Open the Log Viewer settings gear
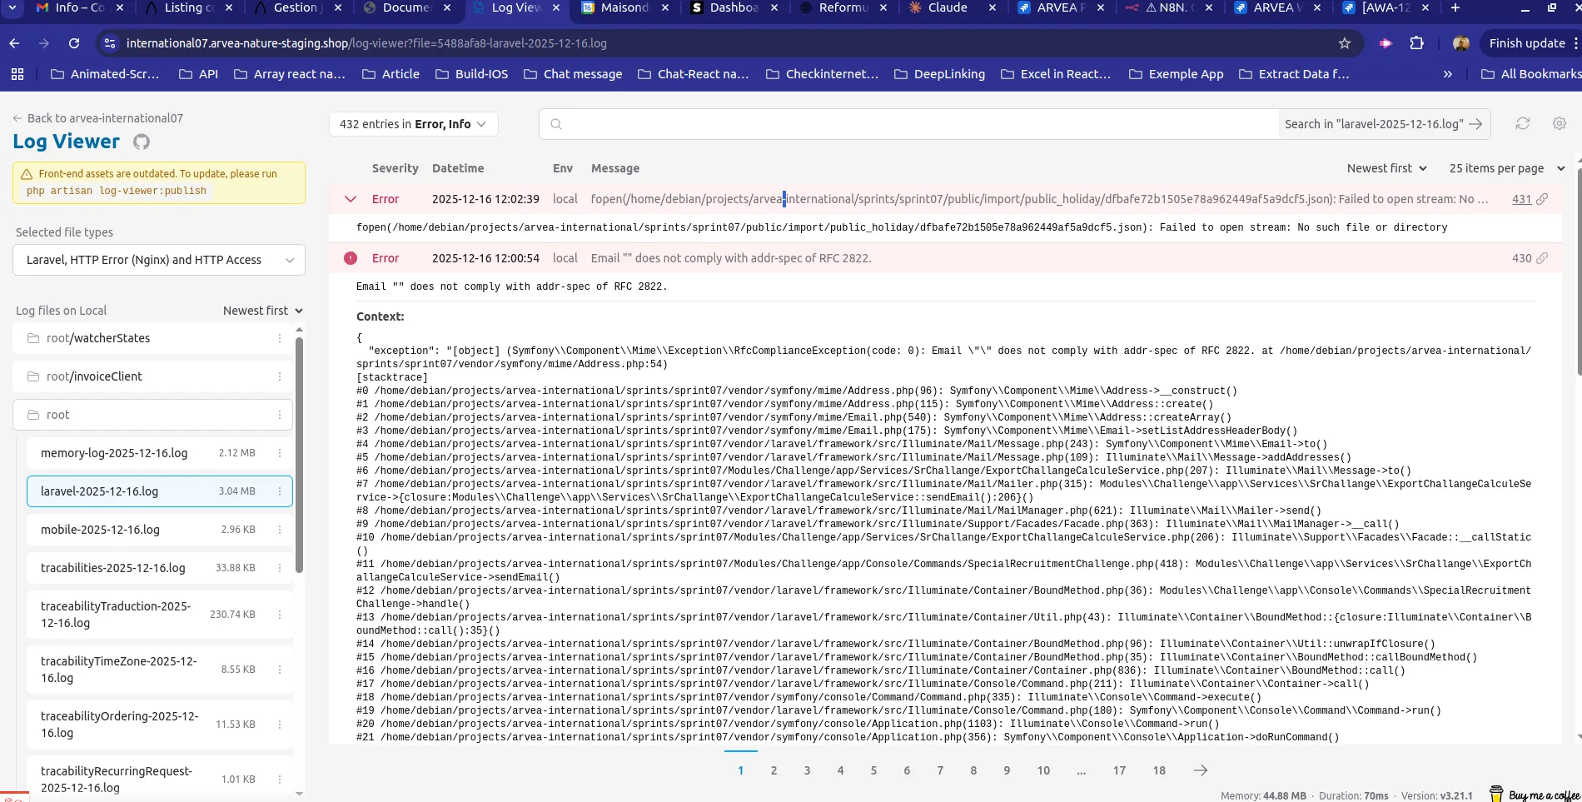This screenshot has width=1582, height=802. 1560,123
